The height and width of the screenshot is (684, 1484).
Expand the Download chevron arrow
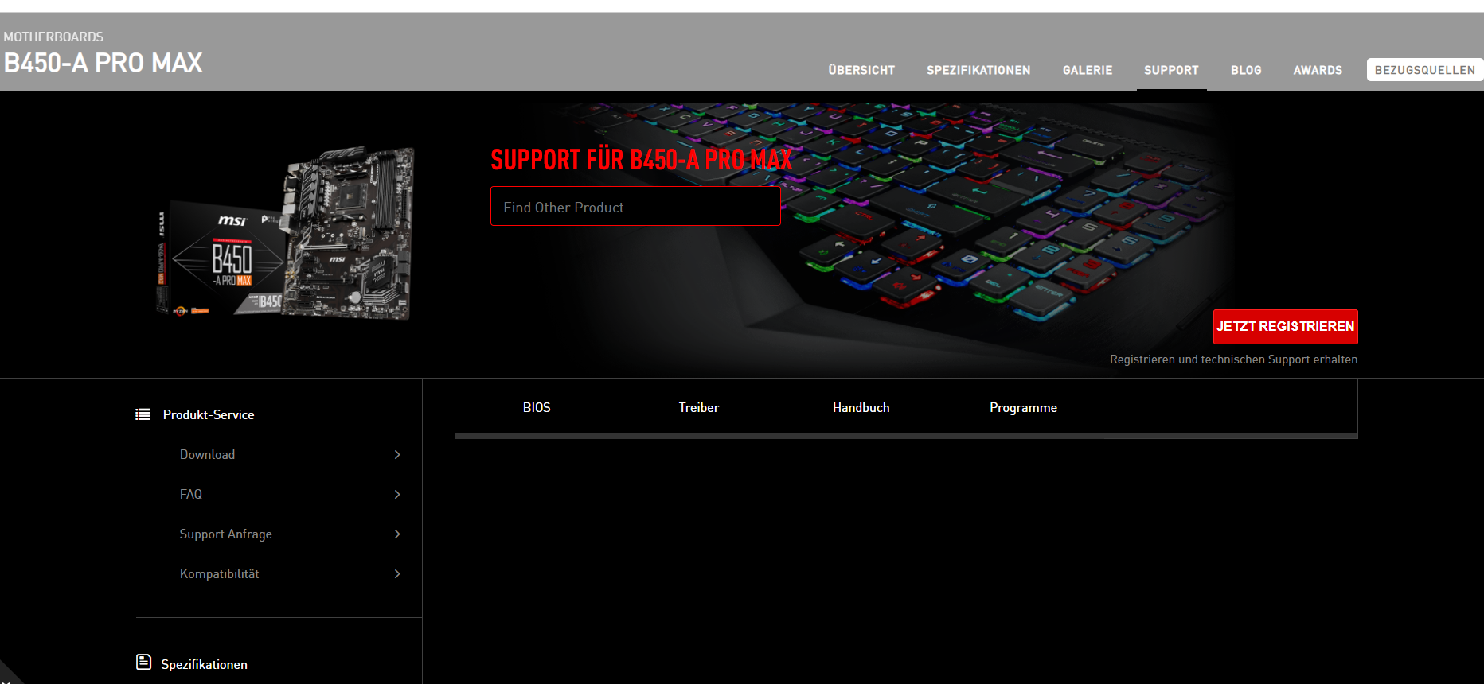397,454
